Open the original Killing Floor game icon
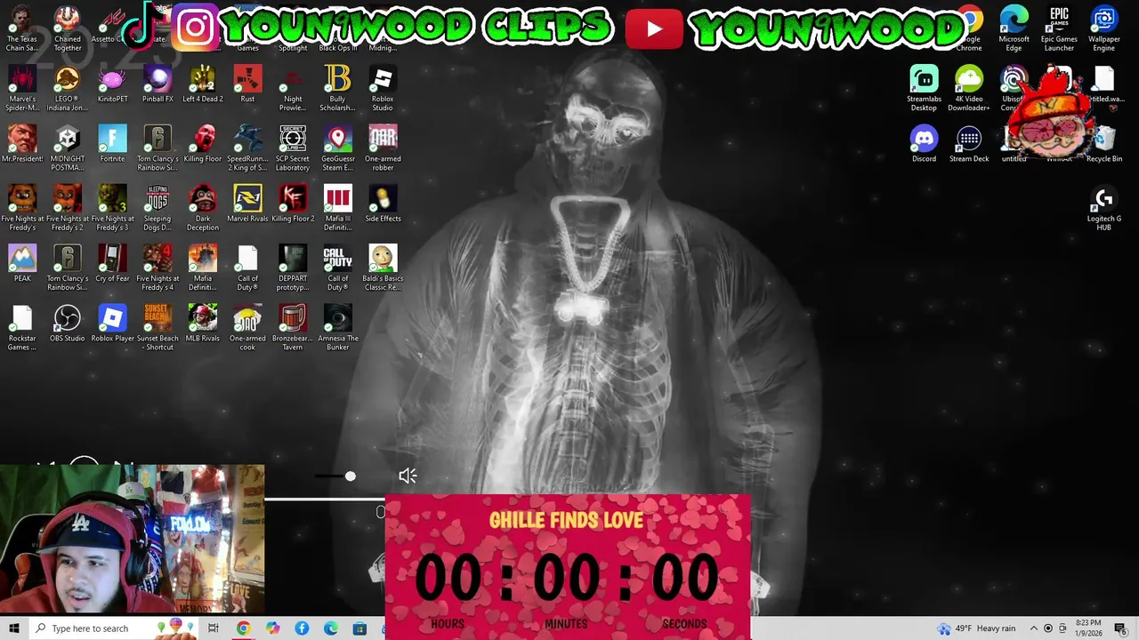Screen dimensions: 1139x640 pos(203,145)
